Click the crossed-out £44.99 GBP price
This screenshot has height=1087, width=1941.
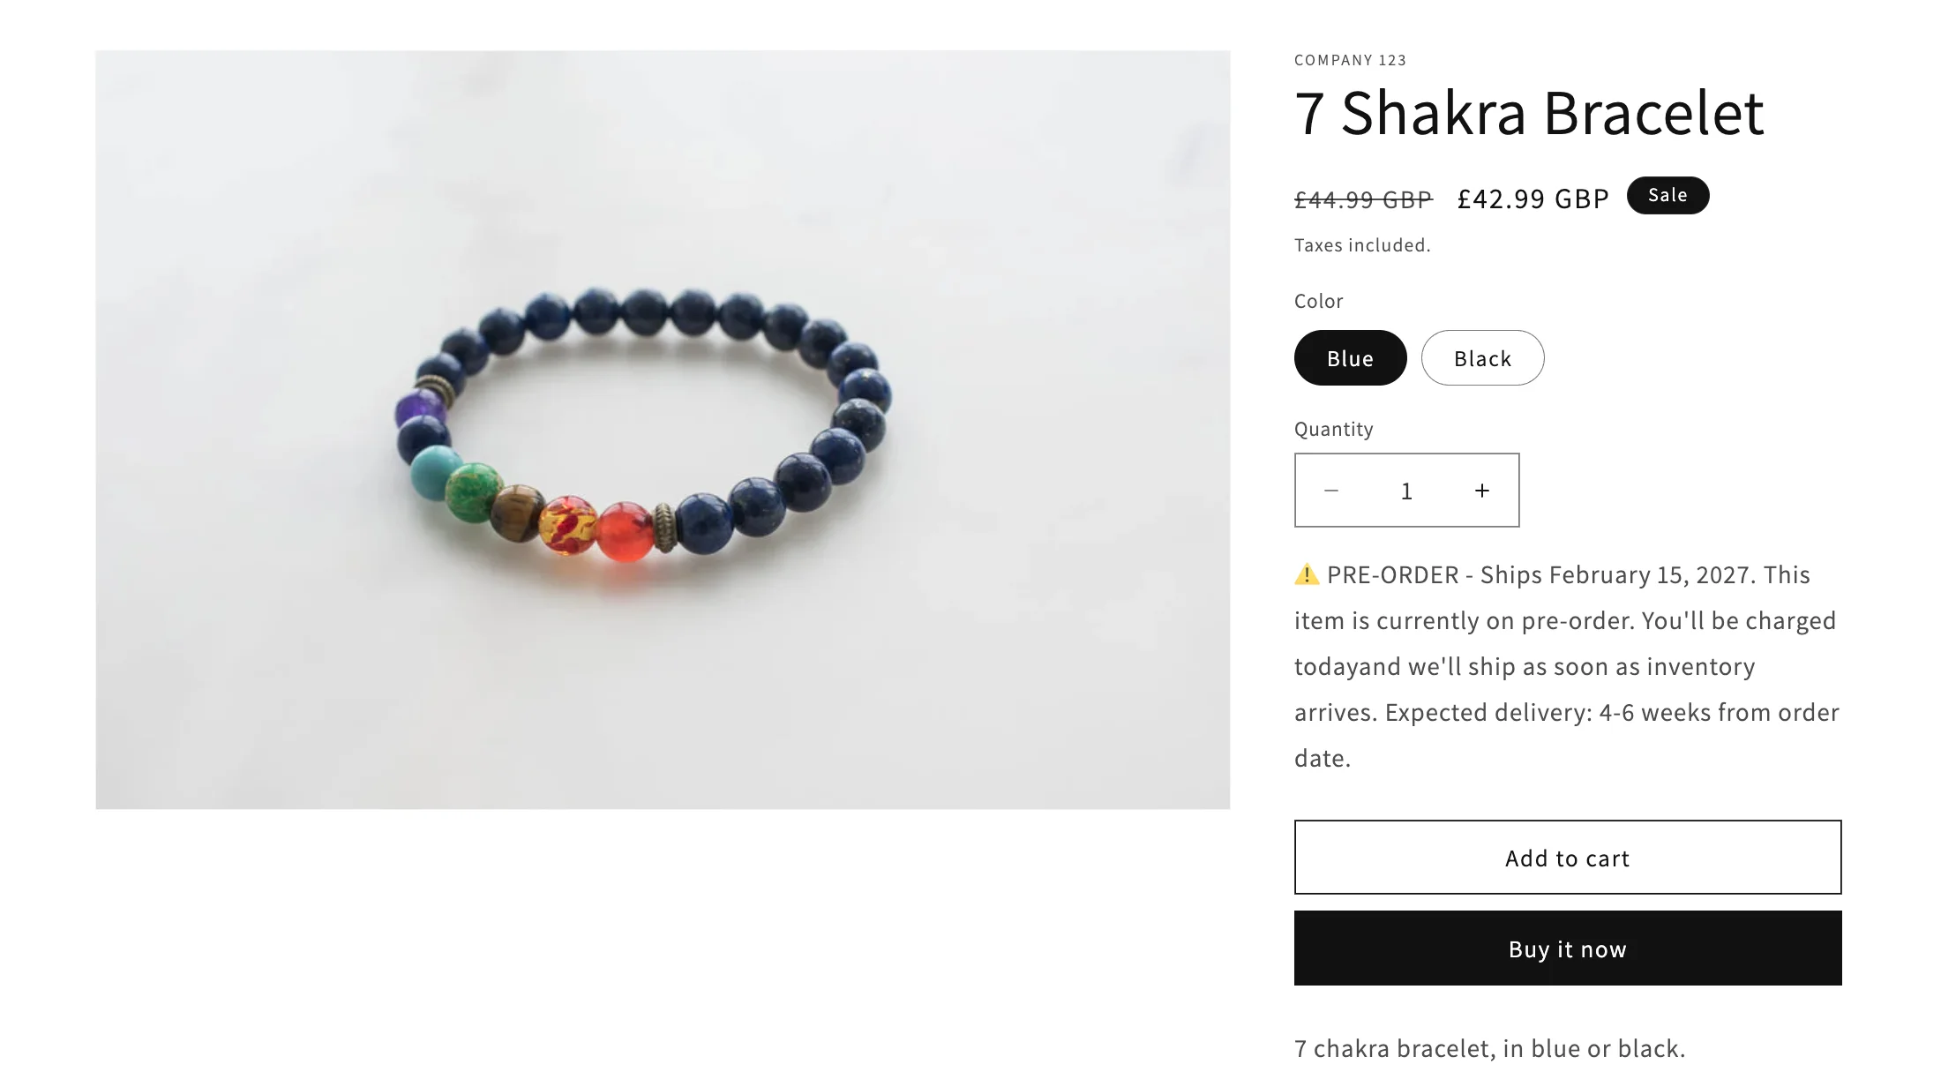[x=1363, y=199]
